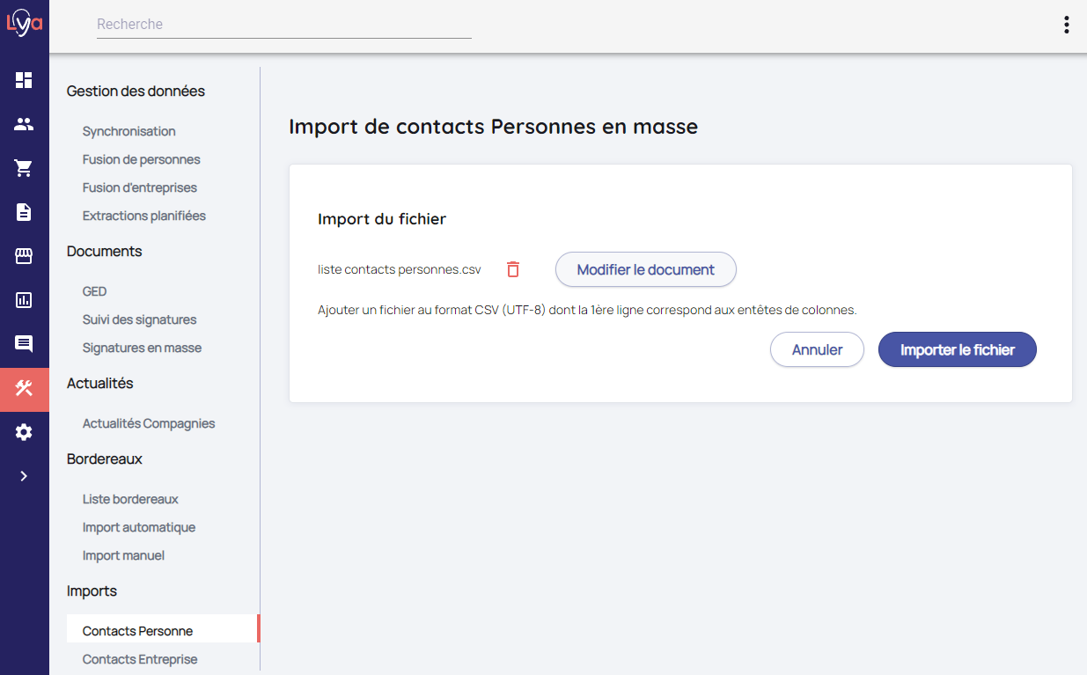Open Liste bordereaux in the menu
The image size is (1087, 675).
[130, 499]
